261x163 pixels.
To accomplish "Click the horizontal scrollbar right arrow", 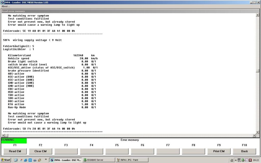I will (x=254, y=135).
